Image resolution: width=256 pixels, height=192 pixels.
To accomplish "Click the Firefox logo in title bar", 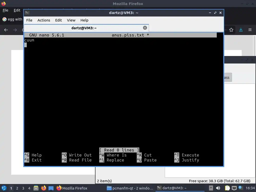I will coord(3,3).
